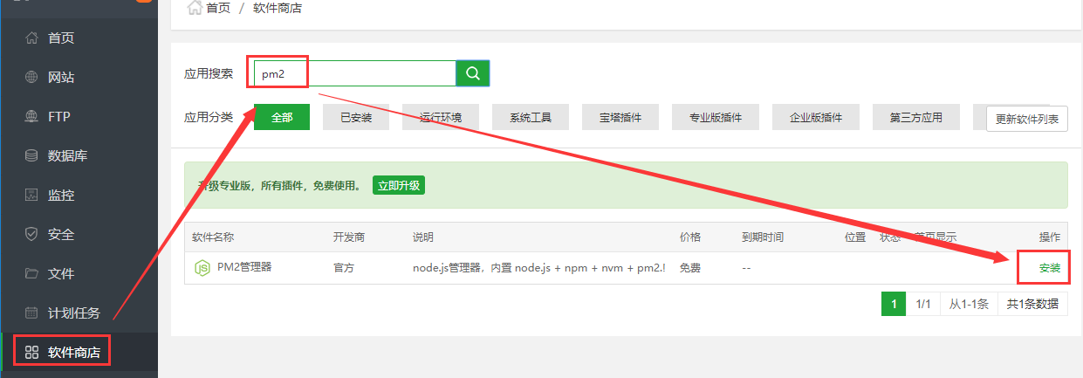Click the globe icon for 网站
1083x378 pixels.
(x=32, y=77)
